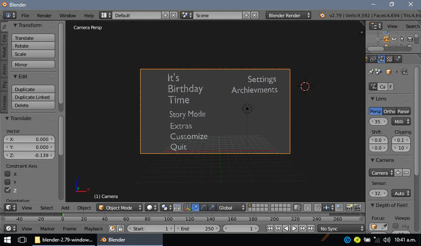Click the OpenGL render animation clapper icon
Viewport: 421px width, 246px height.
[x=357, y=208]
